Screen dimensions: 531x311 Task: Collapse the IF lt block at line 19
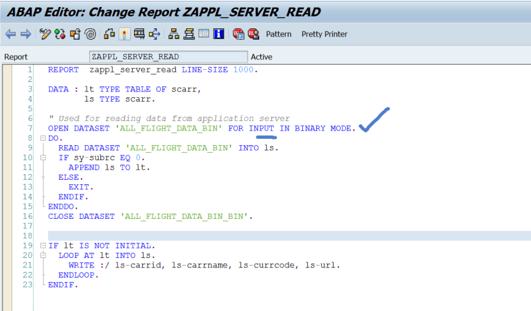[x=43, y=246]
